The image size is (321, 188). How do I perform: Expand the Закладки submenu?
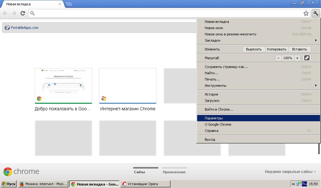pyautogui.click(x=258, y=40)
